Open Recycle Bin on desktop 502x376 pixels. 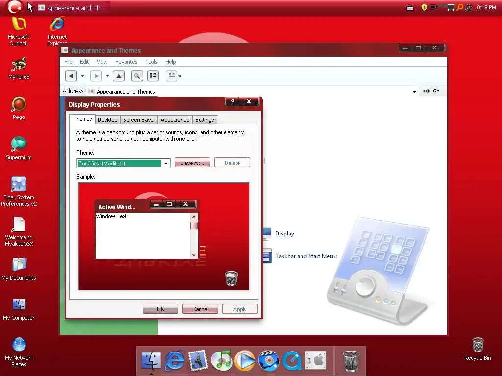pos(477,349)
